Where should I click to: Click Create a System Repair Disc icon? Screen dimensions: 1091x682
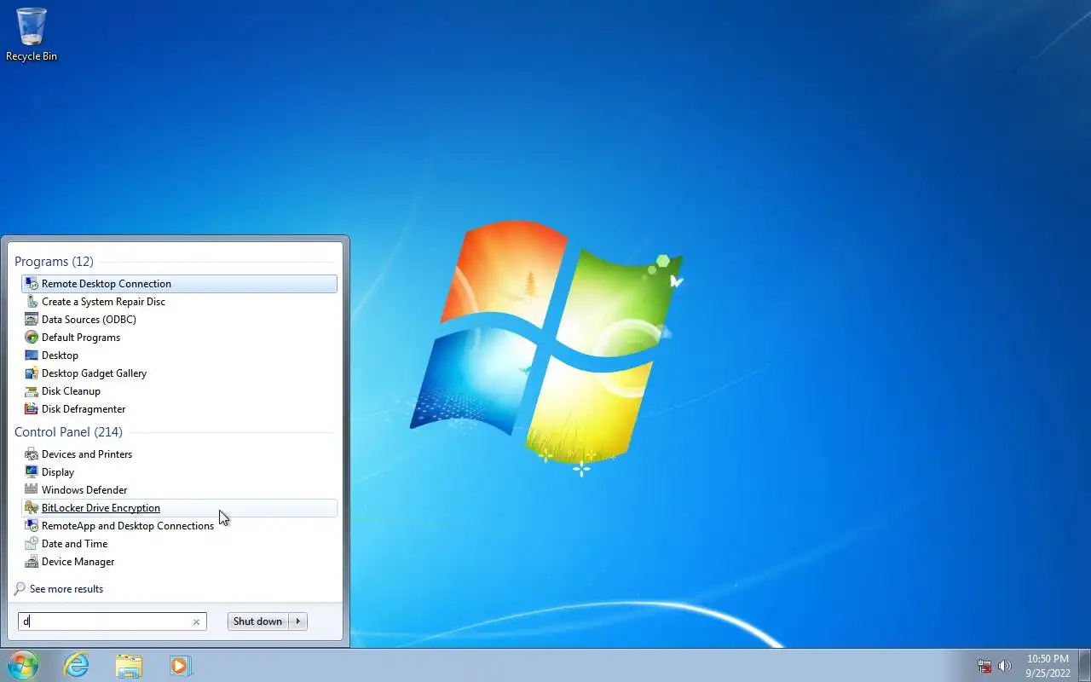point(32,302)
